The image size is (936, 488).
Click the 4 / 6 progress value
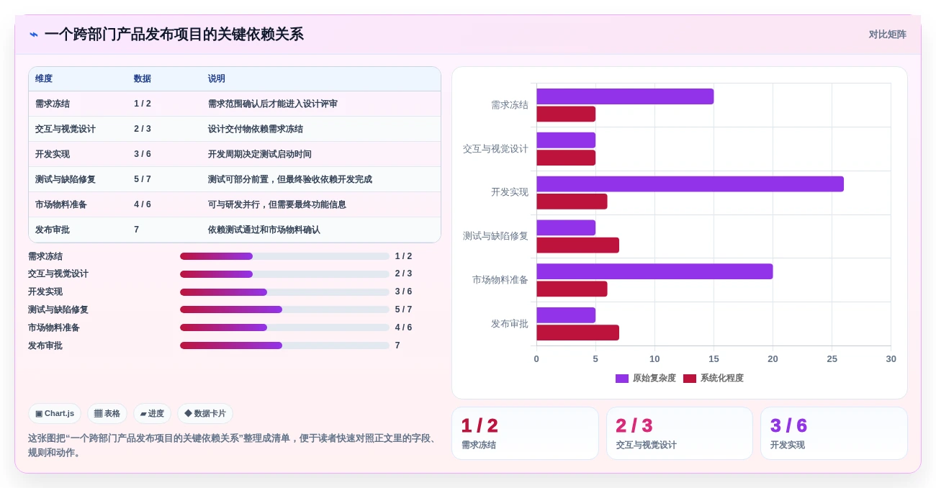click(x=403, y=327)
